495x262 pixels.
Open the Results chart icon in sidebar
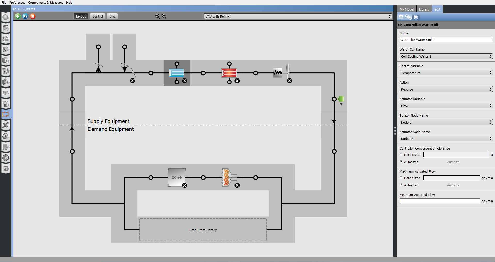[x=6, y=169]
